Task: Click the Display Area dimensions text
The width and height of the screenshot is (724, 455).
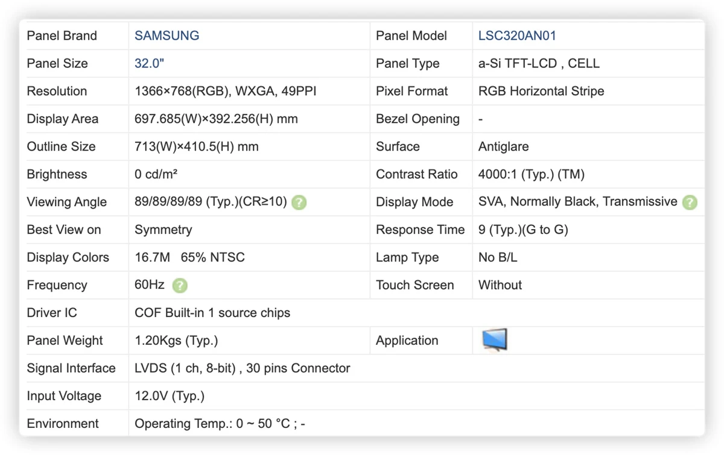Action: point(216,119)
